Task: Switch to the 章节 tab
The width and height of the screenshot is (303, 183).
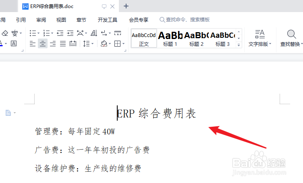Action: (x=81, y=20)
